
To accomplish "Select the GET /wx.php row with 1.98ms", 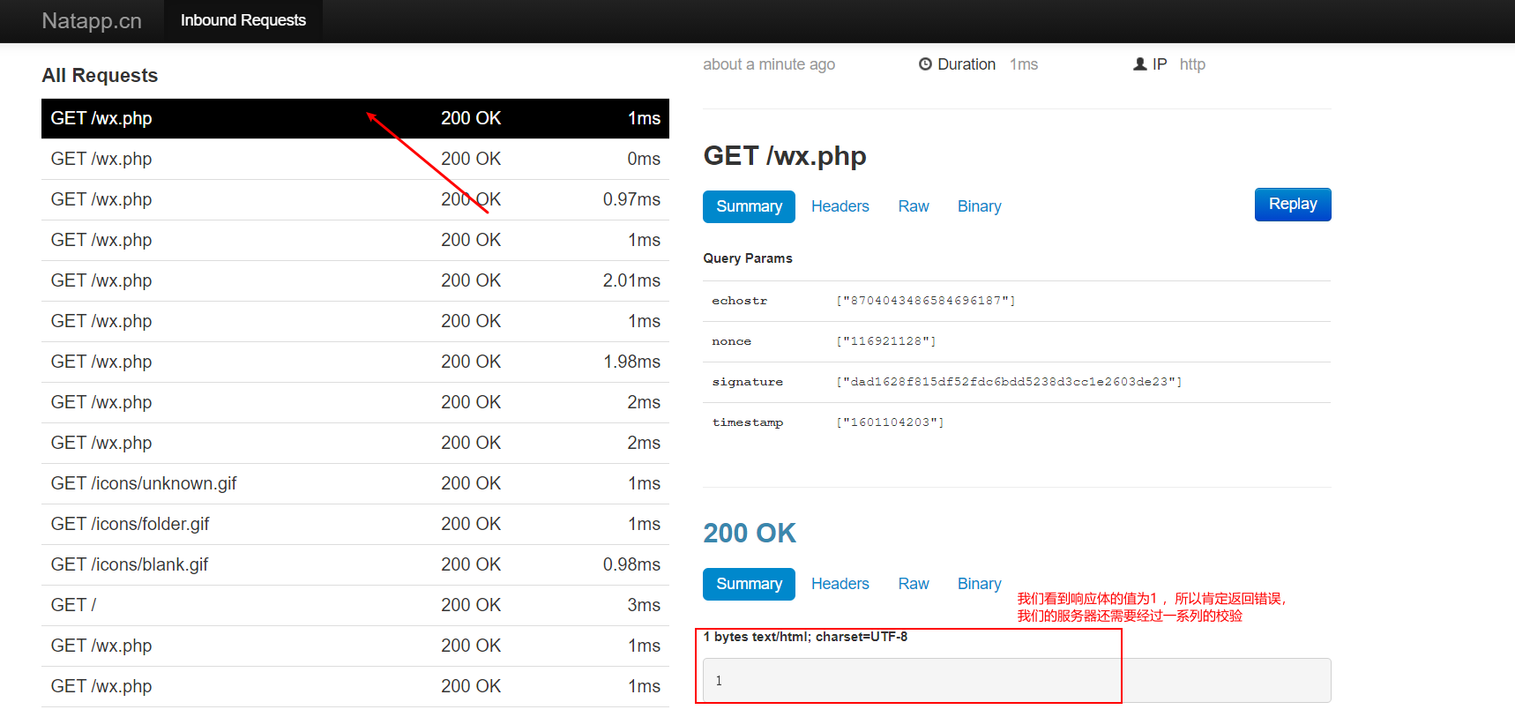I will coord(355,362).
